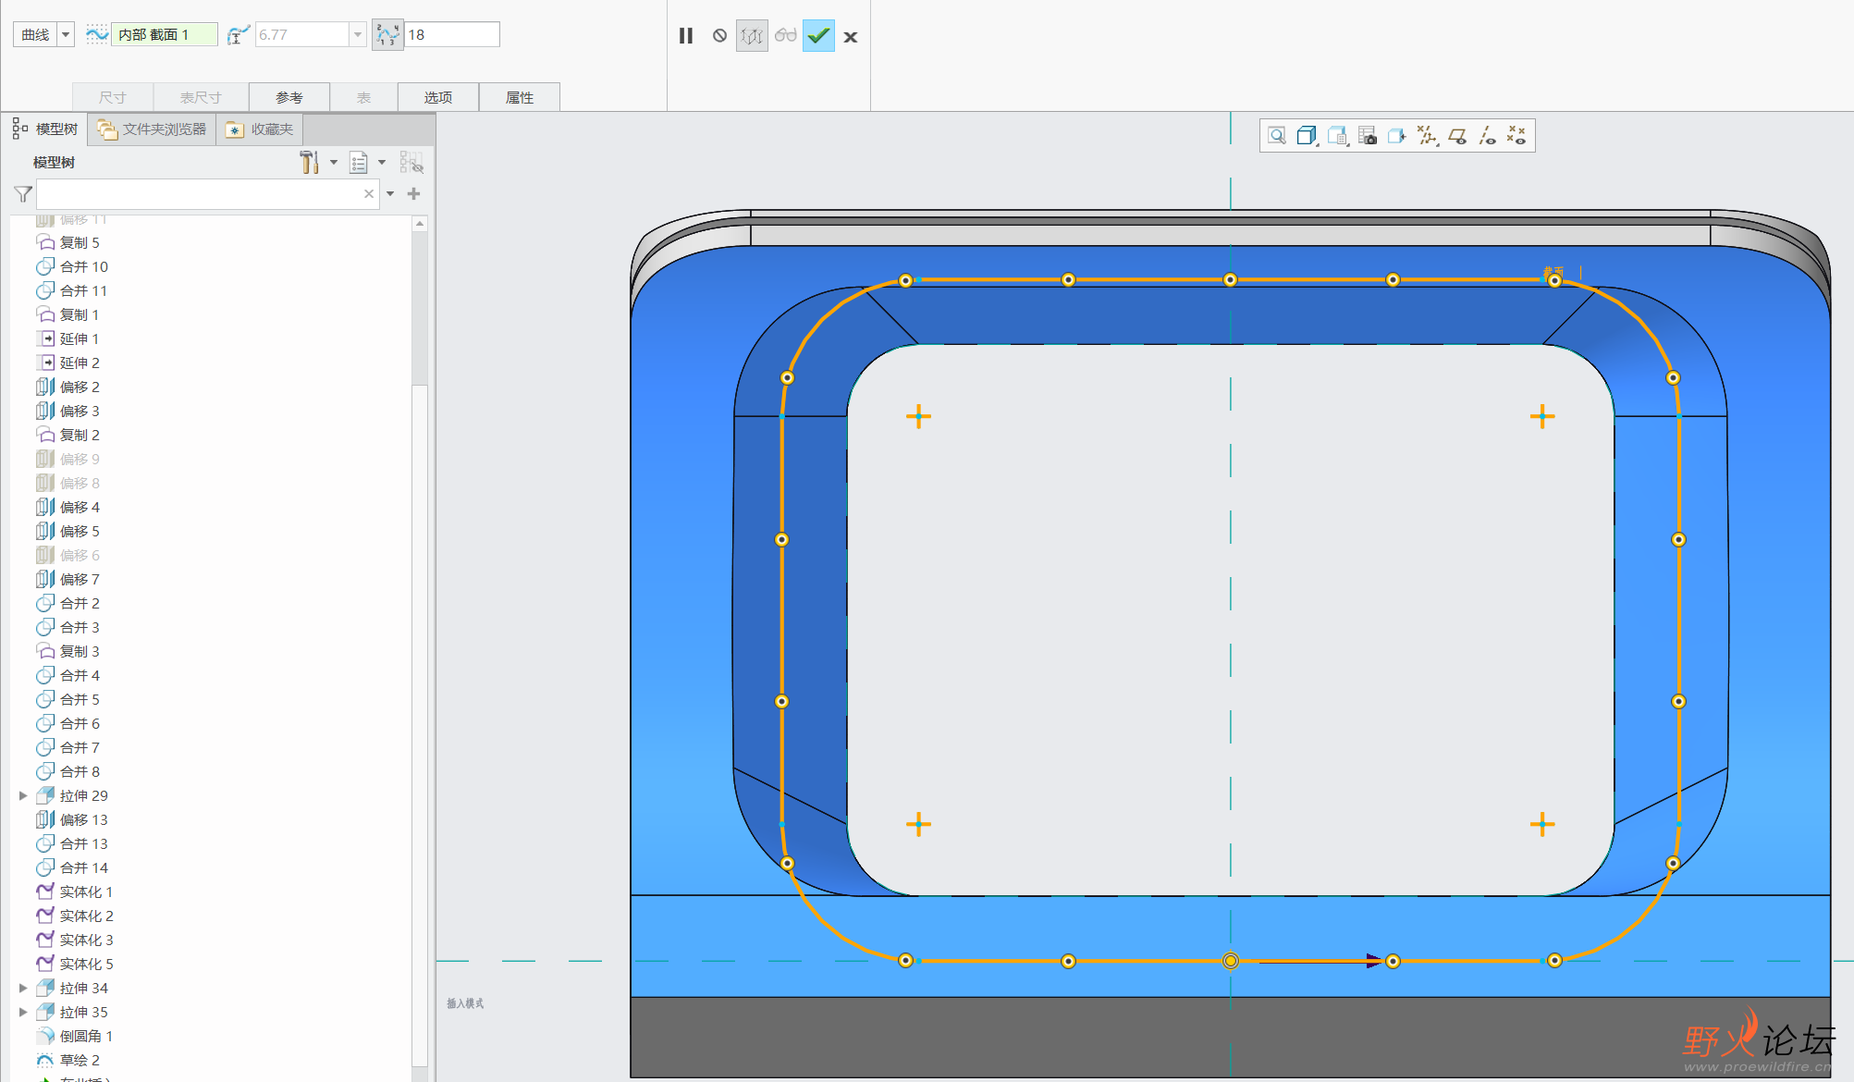Viewport: 1854px width, 1082px height.
Task: Open the 属性 panel tab
Action: point(519,97)
